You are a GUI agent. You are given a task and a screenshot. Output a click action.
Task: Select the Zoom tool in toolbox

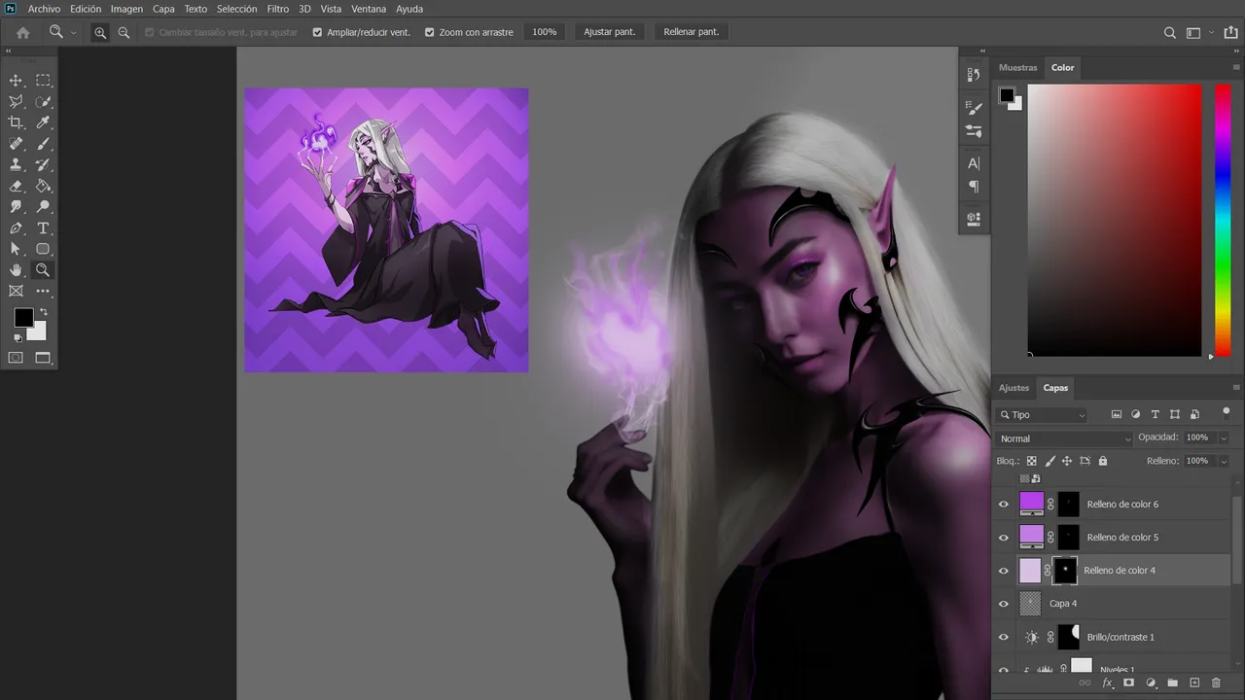(43, 270)
